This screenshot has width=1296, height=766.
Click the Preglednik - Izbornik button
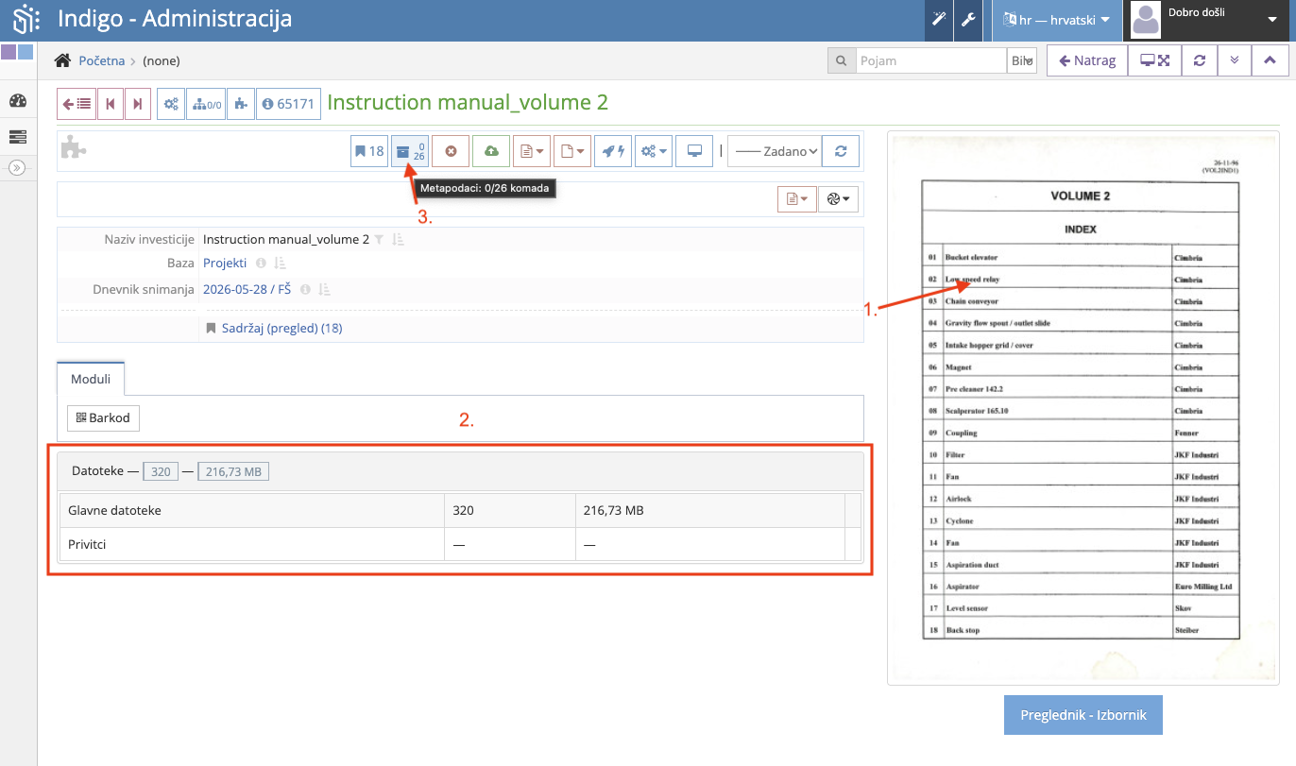(x=1083, y=715)
